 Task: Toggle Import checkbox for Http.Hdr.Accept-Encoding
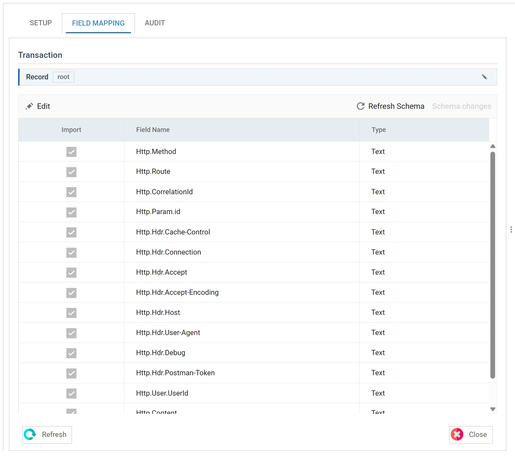click(71, 293)
